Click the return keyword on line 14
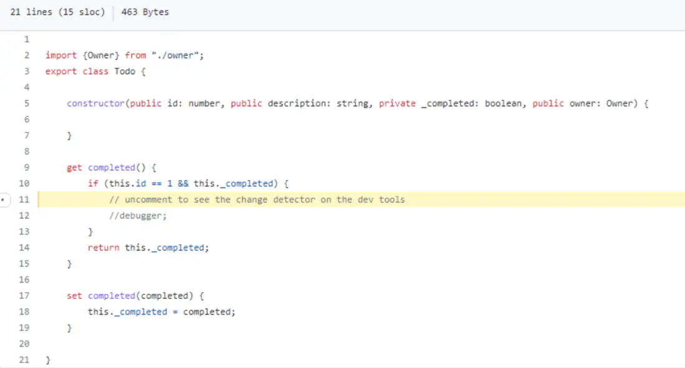This screenshot has width=685, height=368. tap(104, 248)
